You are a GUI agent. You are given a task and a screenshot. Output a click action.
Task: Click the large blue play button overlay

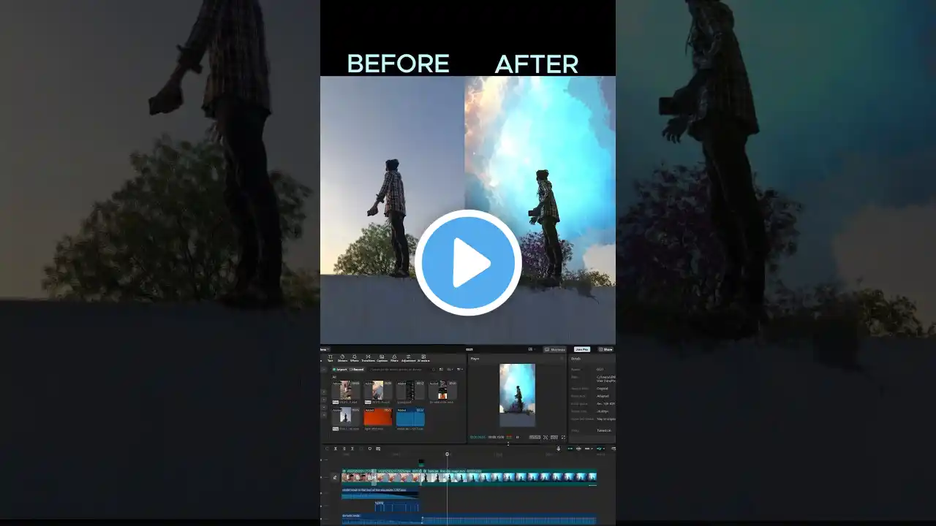coord(468,263)
